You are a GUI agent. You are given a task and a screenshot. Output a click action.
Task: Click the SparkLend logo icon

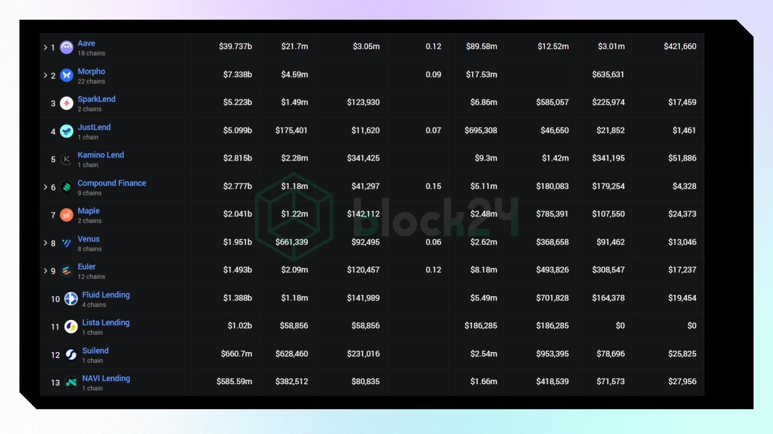(x=66, y=103)
